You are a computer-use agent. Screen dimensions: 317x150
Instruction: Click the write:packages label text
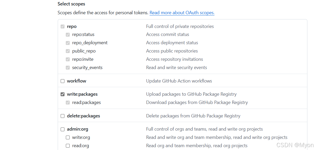click(x=82, y=94)
